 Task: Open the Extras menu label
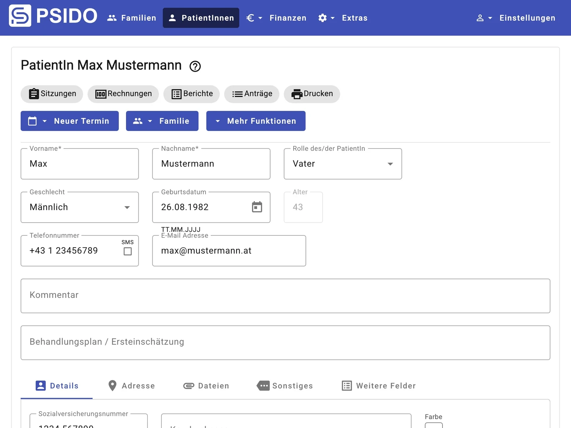tap(355, 18)
